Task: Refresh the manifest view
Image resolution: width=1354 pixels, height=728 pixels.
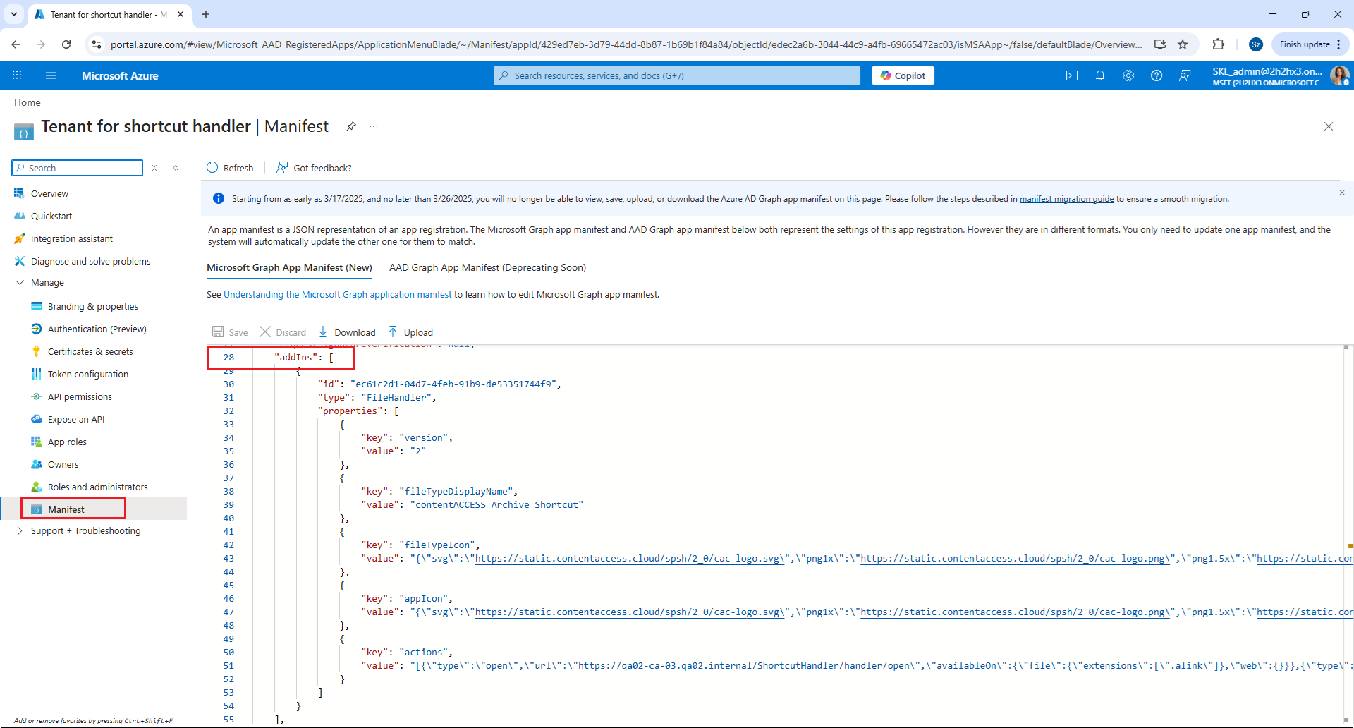Action: coord(230,168)
